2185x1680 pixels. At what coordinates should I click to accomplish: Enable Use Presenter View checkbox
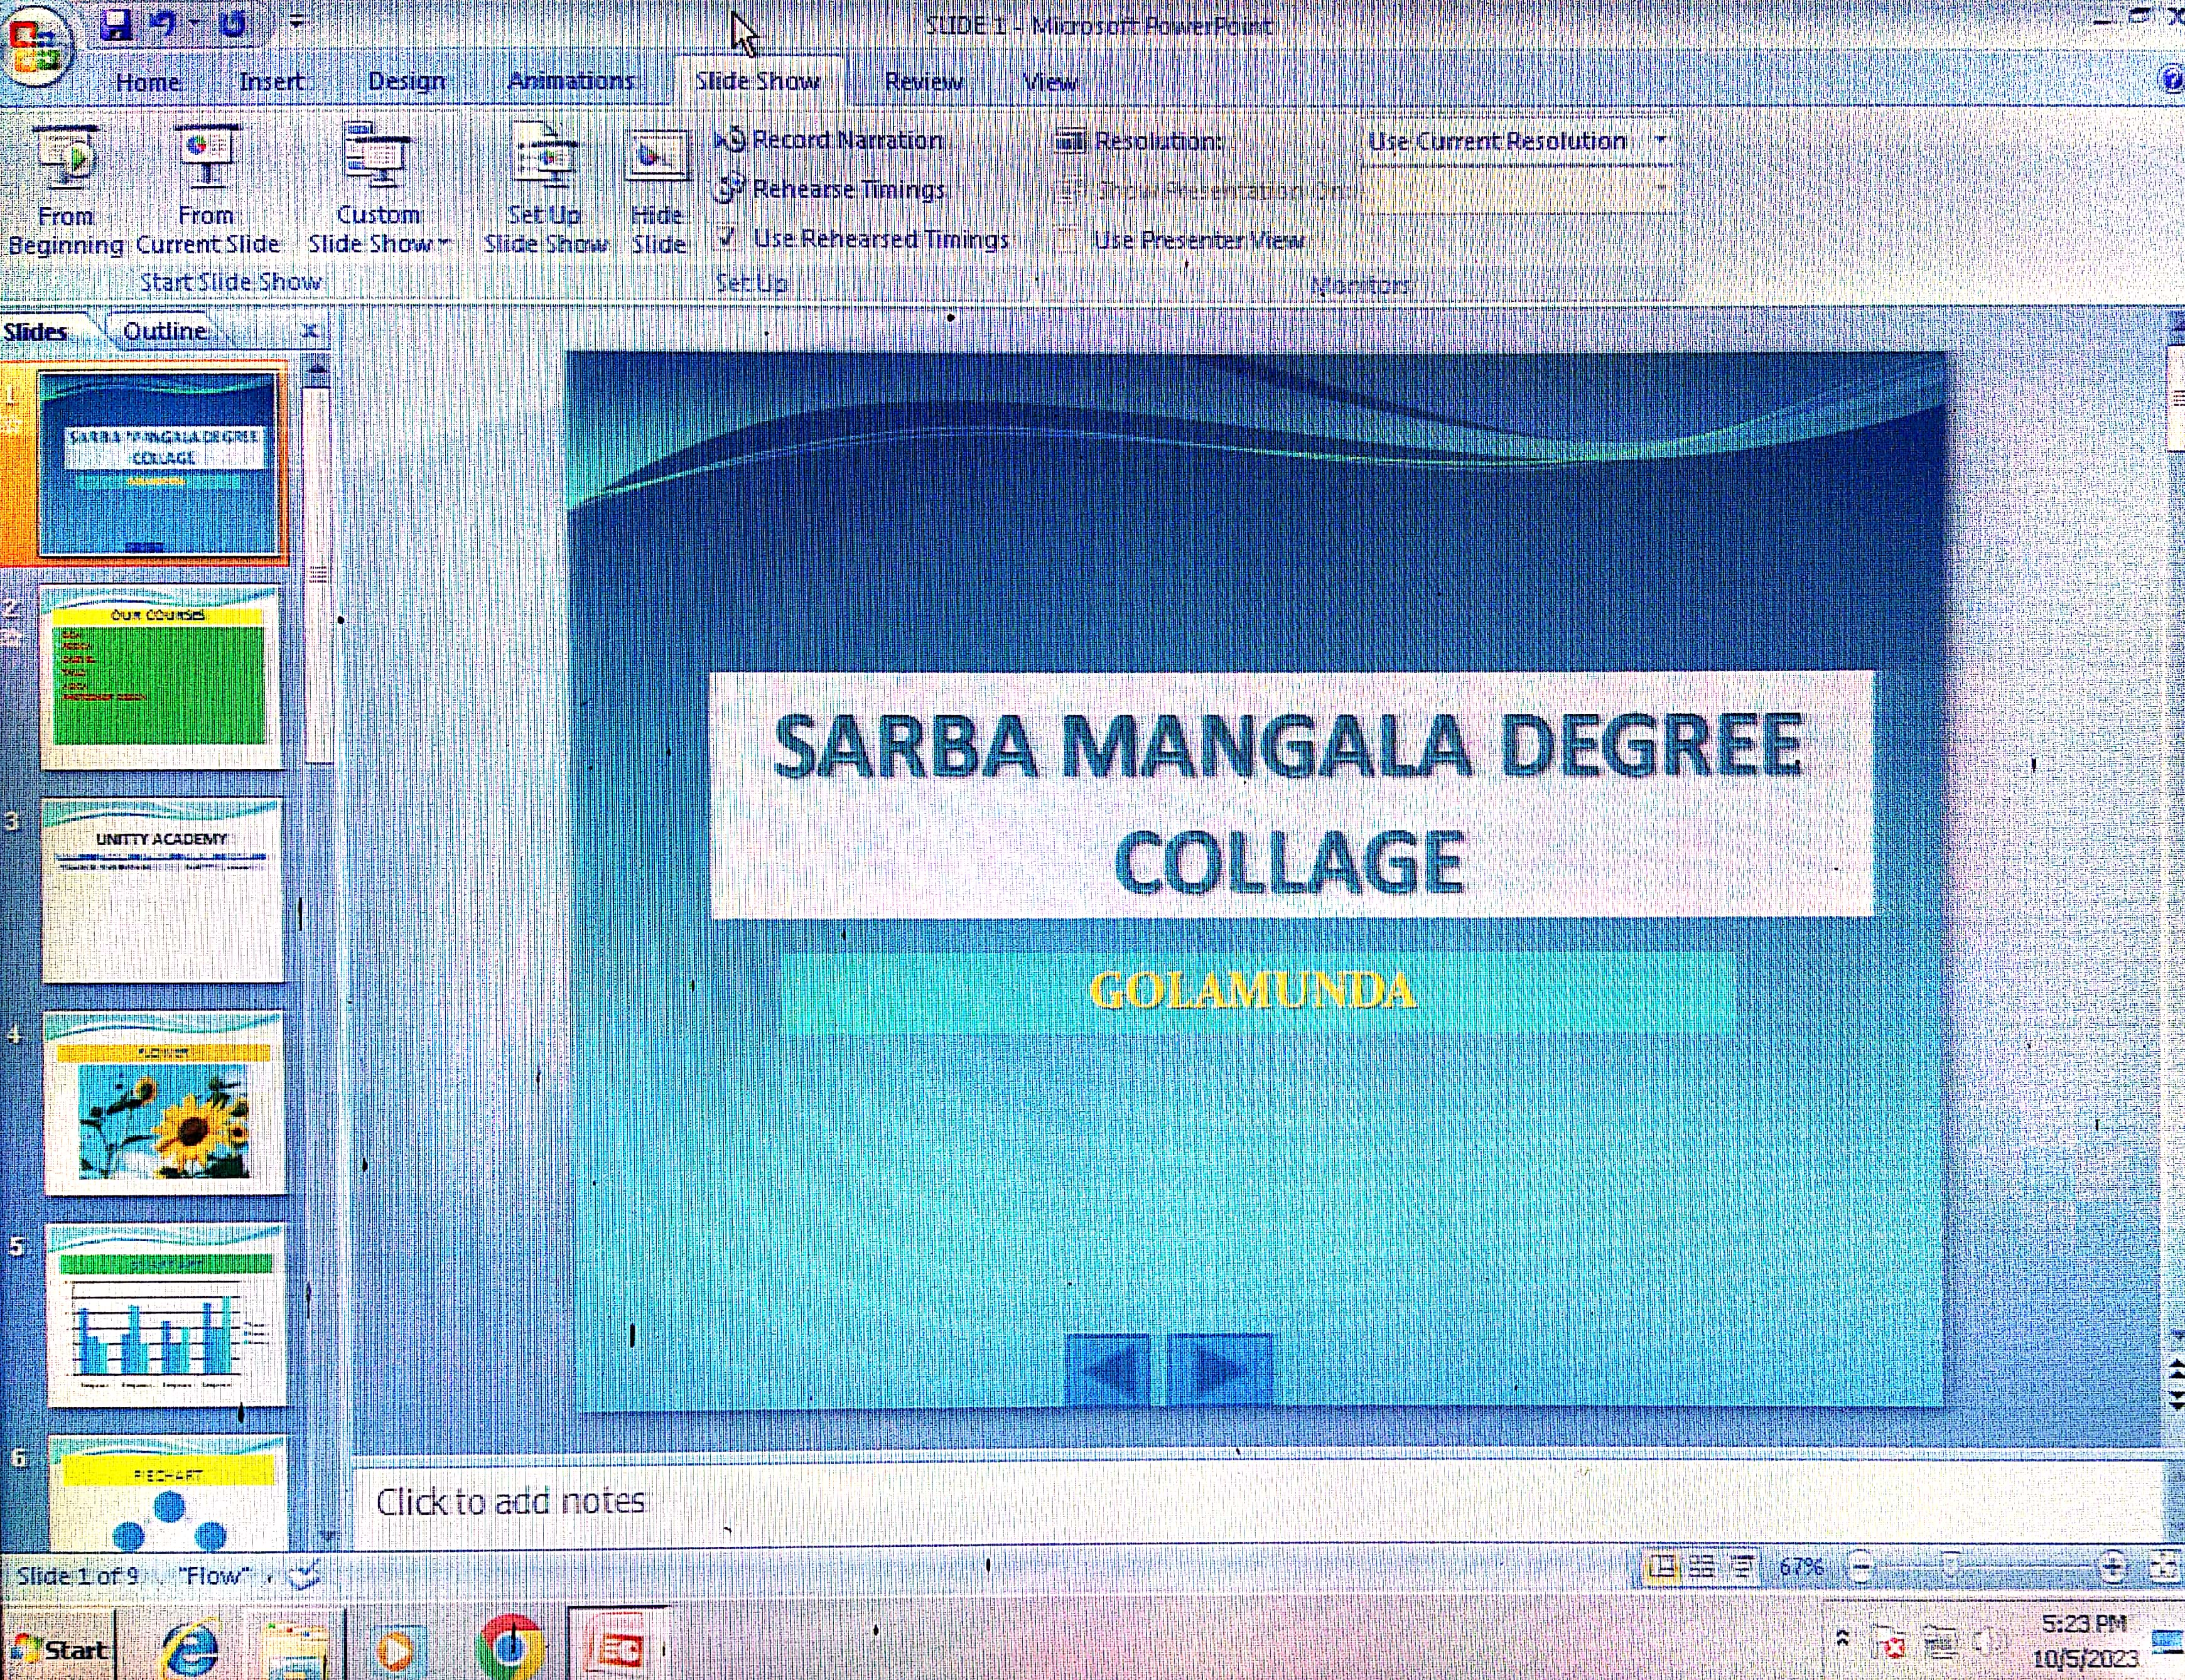click(x=1066, y=240)
